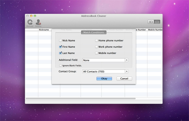This screenshot has width=189, height=121.
Task: Dismiss the dialog with Cancel
Action: tap(124, 79)
